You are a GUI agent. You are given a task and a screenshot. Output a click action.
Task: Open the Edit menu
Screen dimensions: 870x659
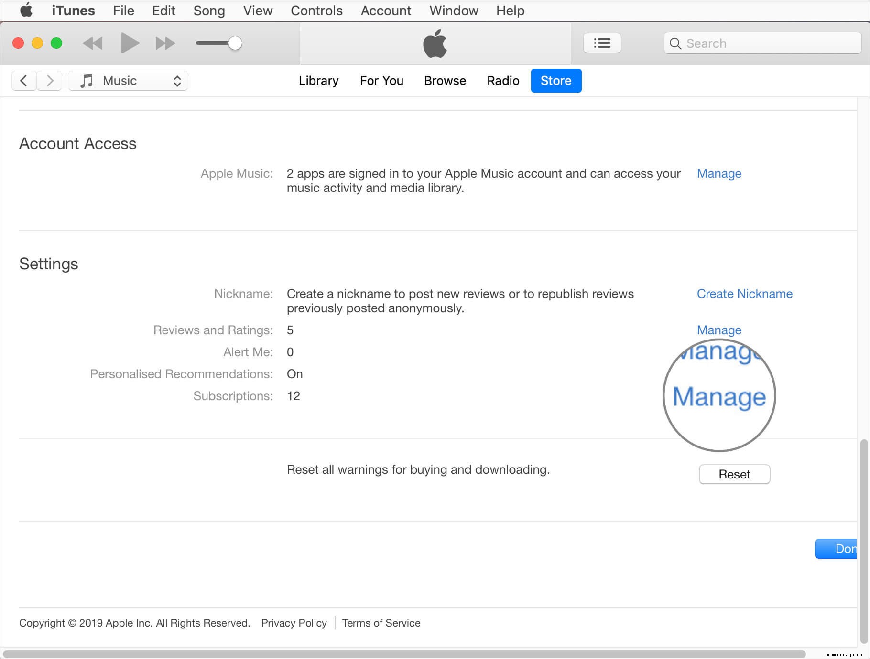click(x=163, y=11)
